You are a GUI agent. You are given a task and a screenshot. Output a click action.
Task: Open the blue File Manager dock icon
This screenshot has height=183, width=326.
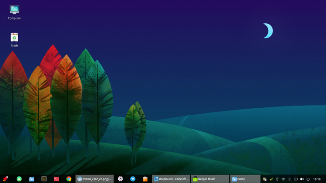(x=32, y=179)
